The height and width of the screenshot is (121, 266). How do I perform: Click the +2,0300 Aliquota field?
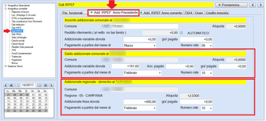pyautogui.click(x=190, y=96)
